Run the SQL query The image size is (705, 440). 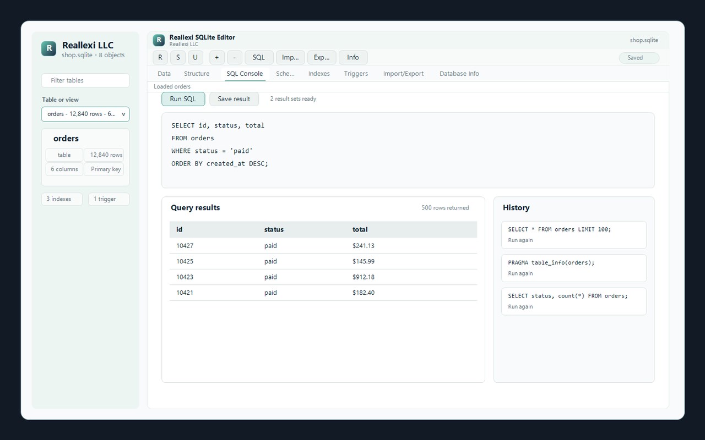coord(183,99)
